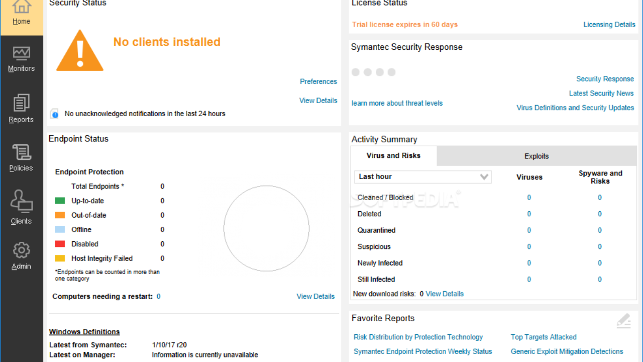Click the orange Out-of-date color swatch
643x362 pixels.
(x=60, y=215)
